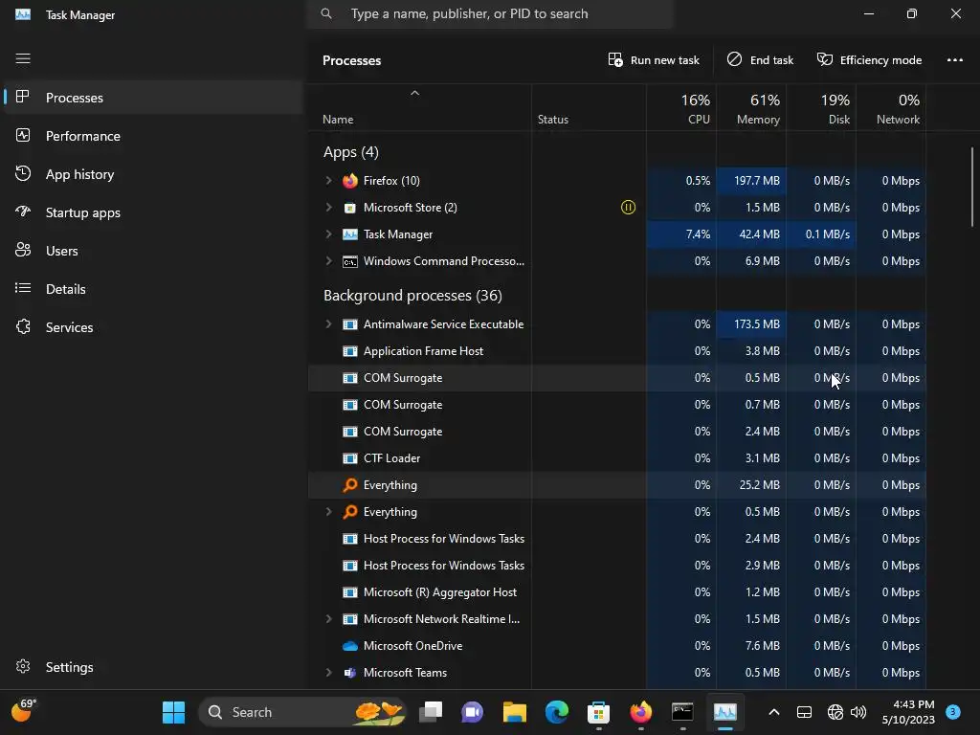Open Firefox from taskbar
This screenshot has height=735, width=980.
tap(640, 712)
